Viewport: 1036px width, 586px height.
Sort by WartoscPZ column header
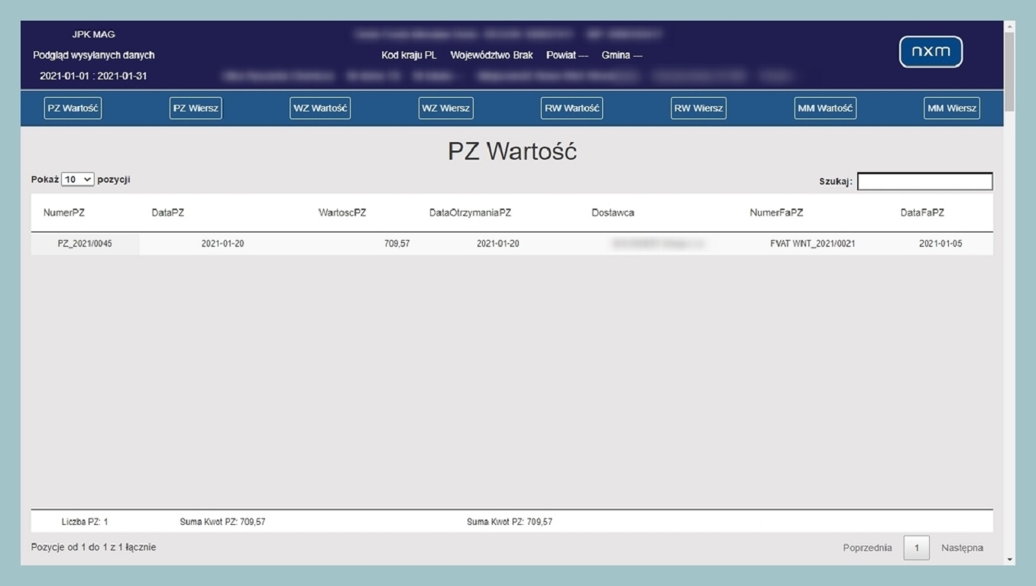tap(342, 213)
